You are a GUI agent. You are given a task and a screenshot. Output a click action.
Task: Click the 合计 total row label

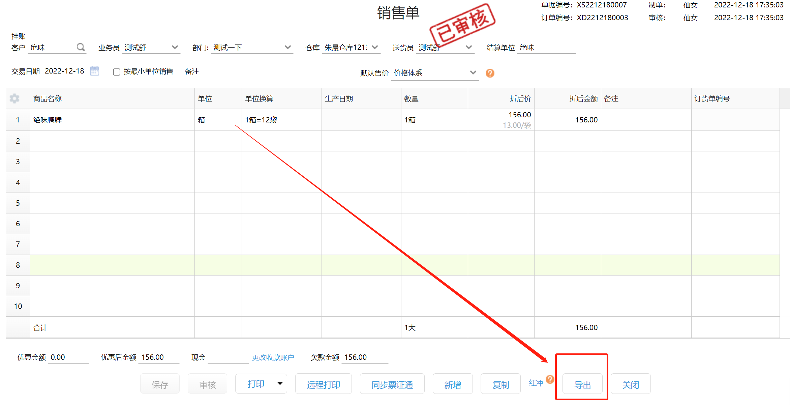click(40, 327)
